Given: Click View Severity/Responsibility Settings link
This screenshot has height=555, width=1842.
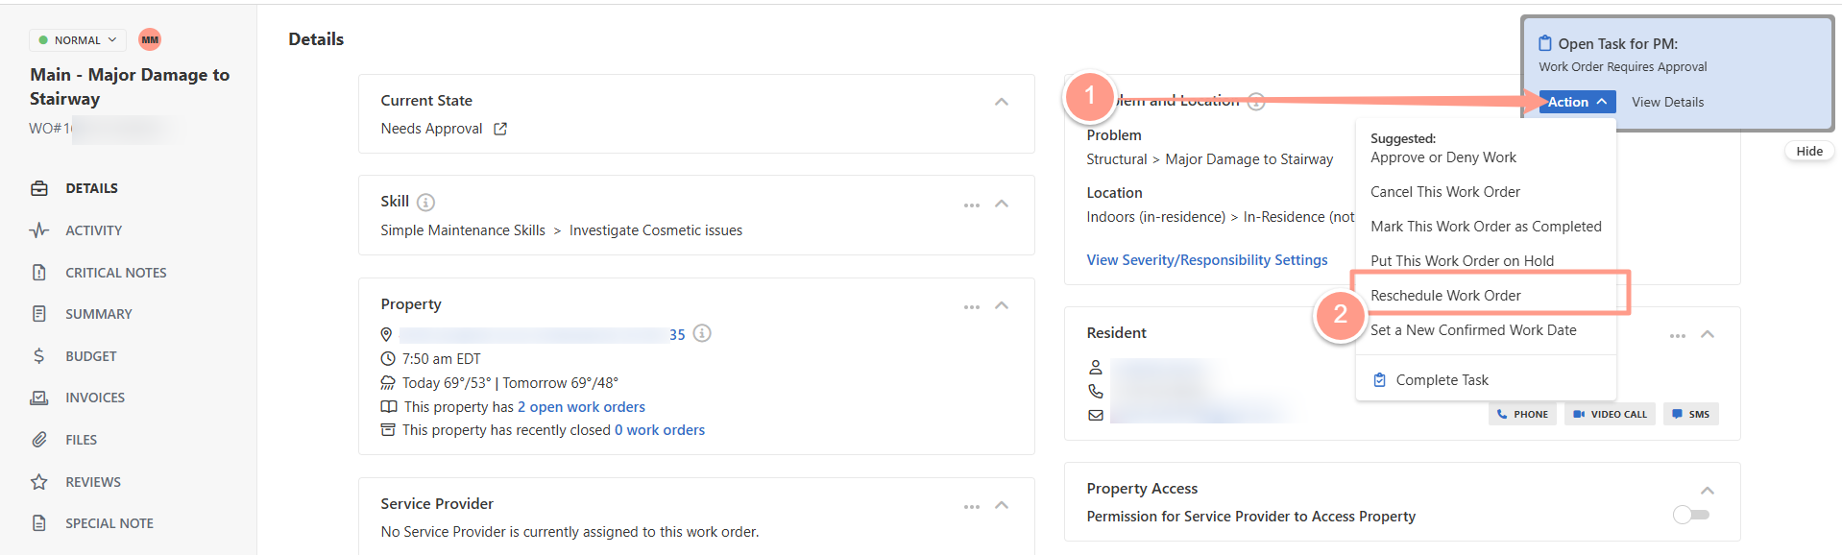Looking at the screenshot, I should [x=1207, y=260].
